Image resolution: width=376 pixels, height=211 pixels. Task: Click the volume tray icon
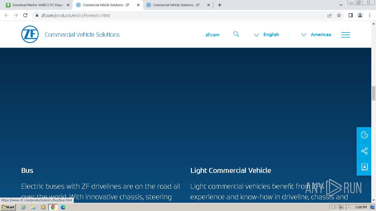pyautogui.click(x=334, y=207)
